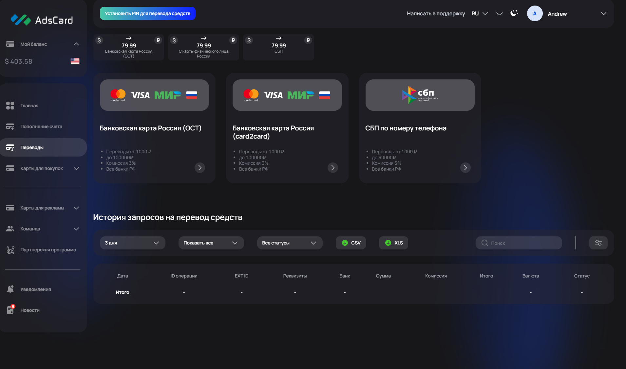Download history as CSV
Image resolution: width=626 pixels, height=369 pixels.
pos(351,243)
